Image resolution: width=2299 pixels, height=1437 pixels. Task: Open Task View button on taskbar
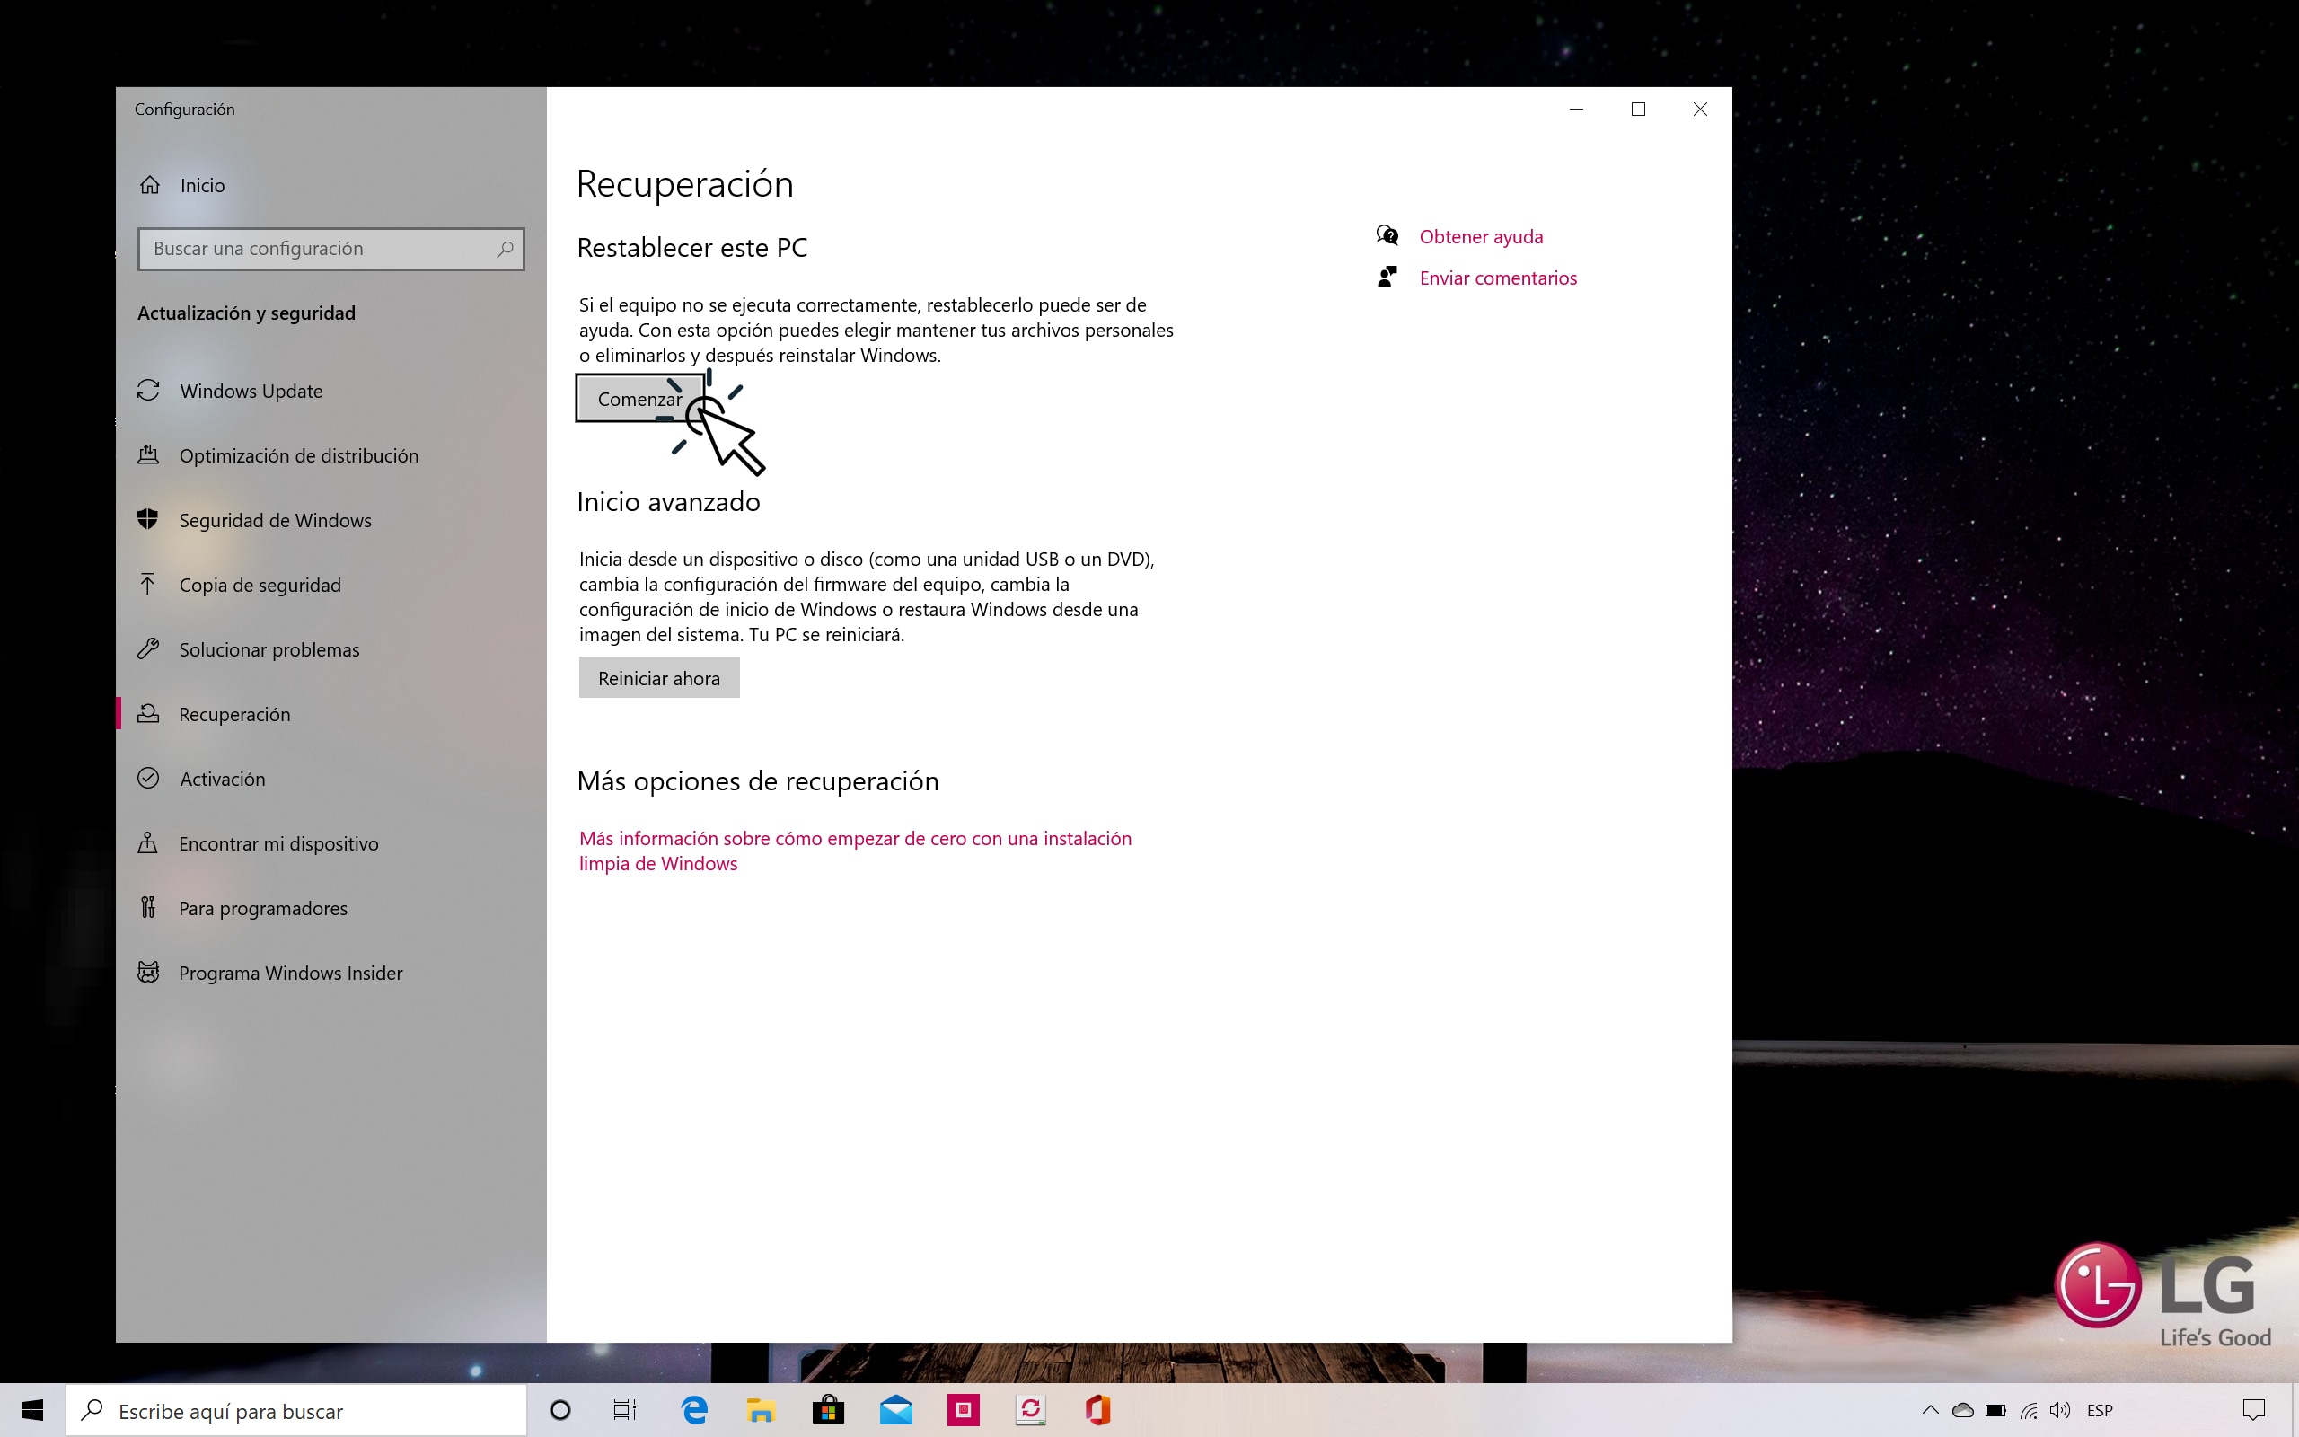[624, 1410]
